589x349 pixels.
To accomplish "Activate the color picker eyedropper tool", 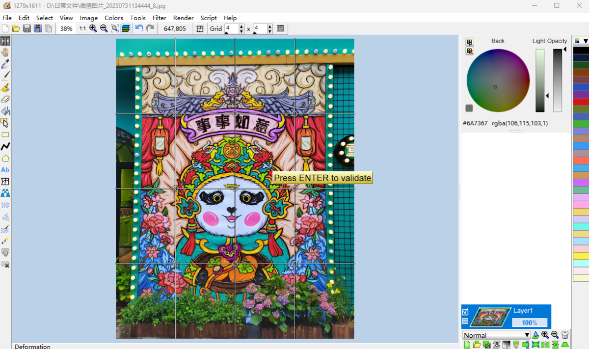I will click(5, 64).
